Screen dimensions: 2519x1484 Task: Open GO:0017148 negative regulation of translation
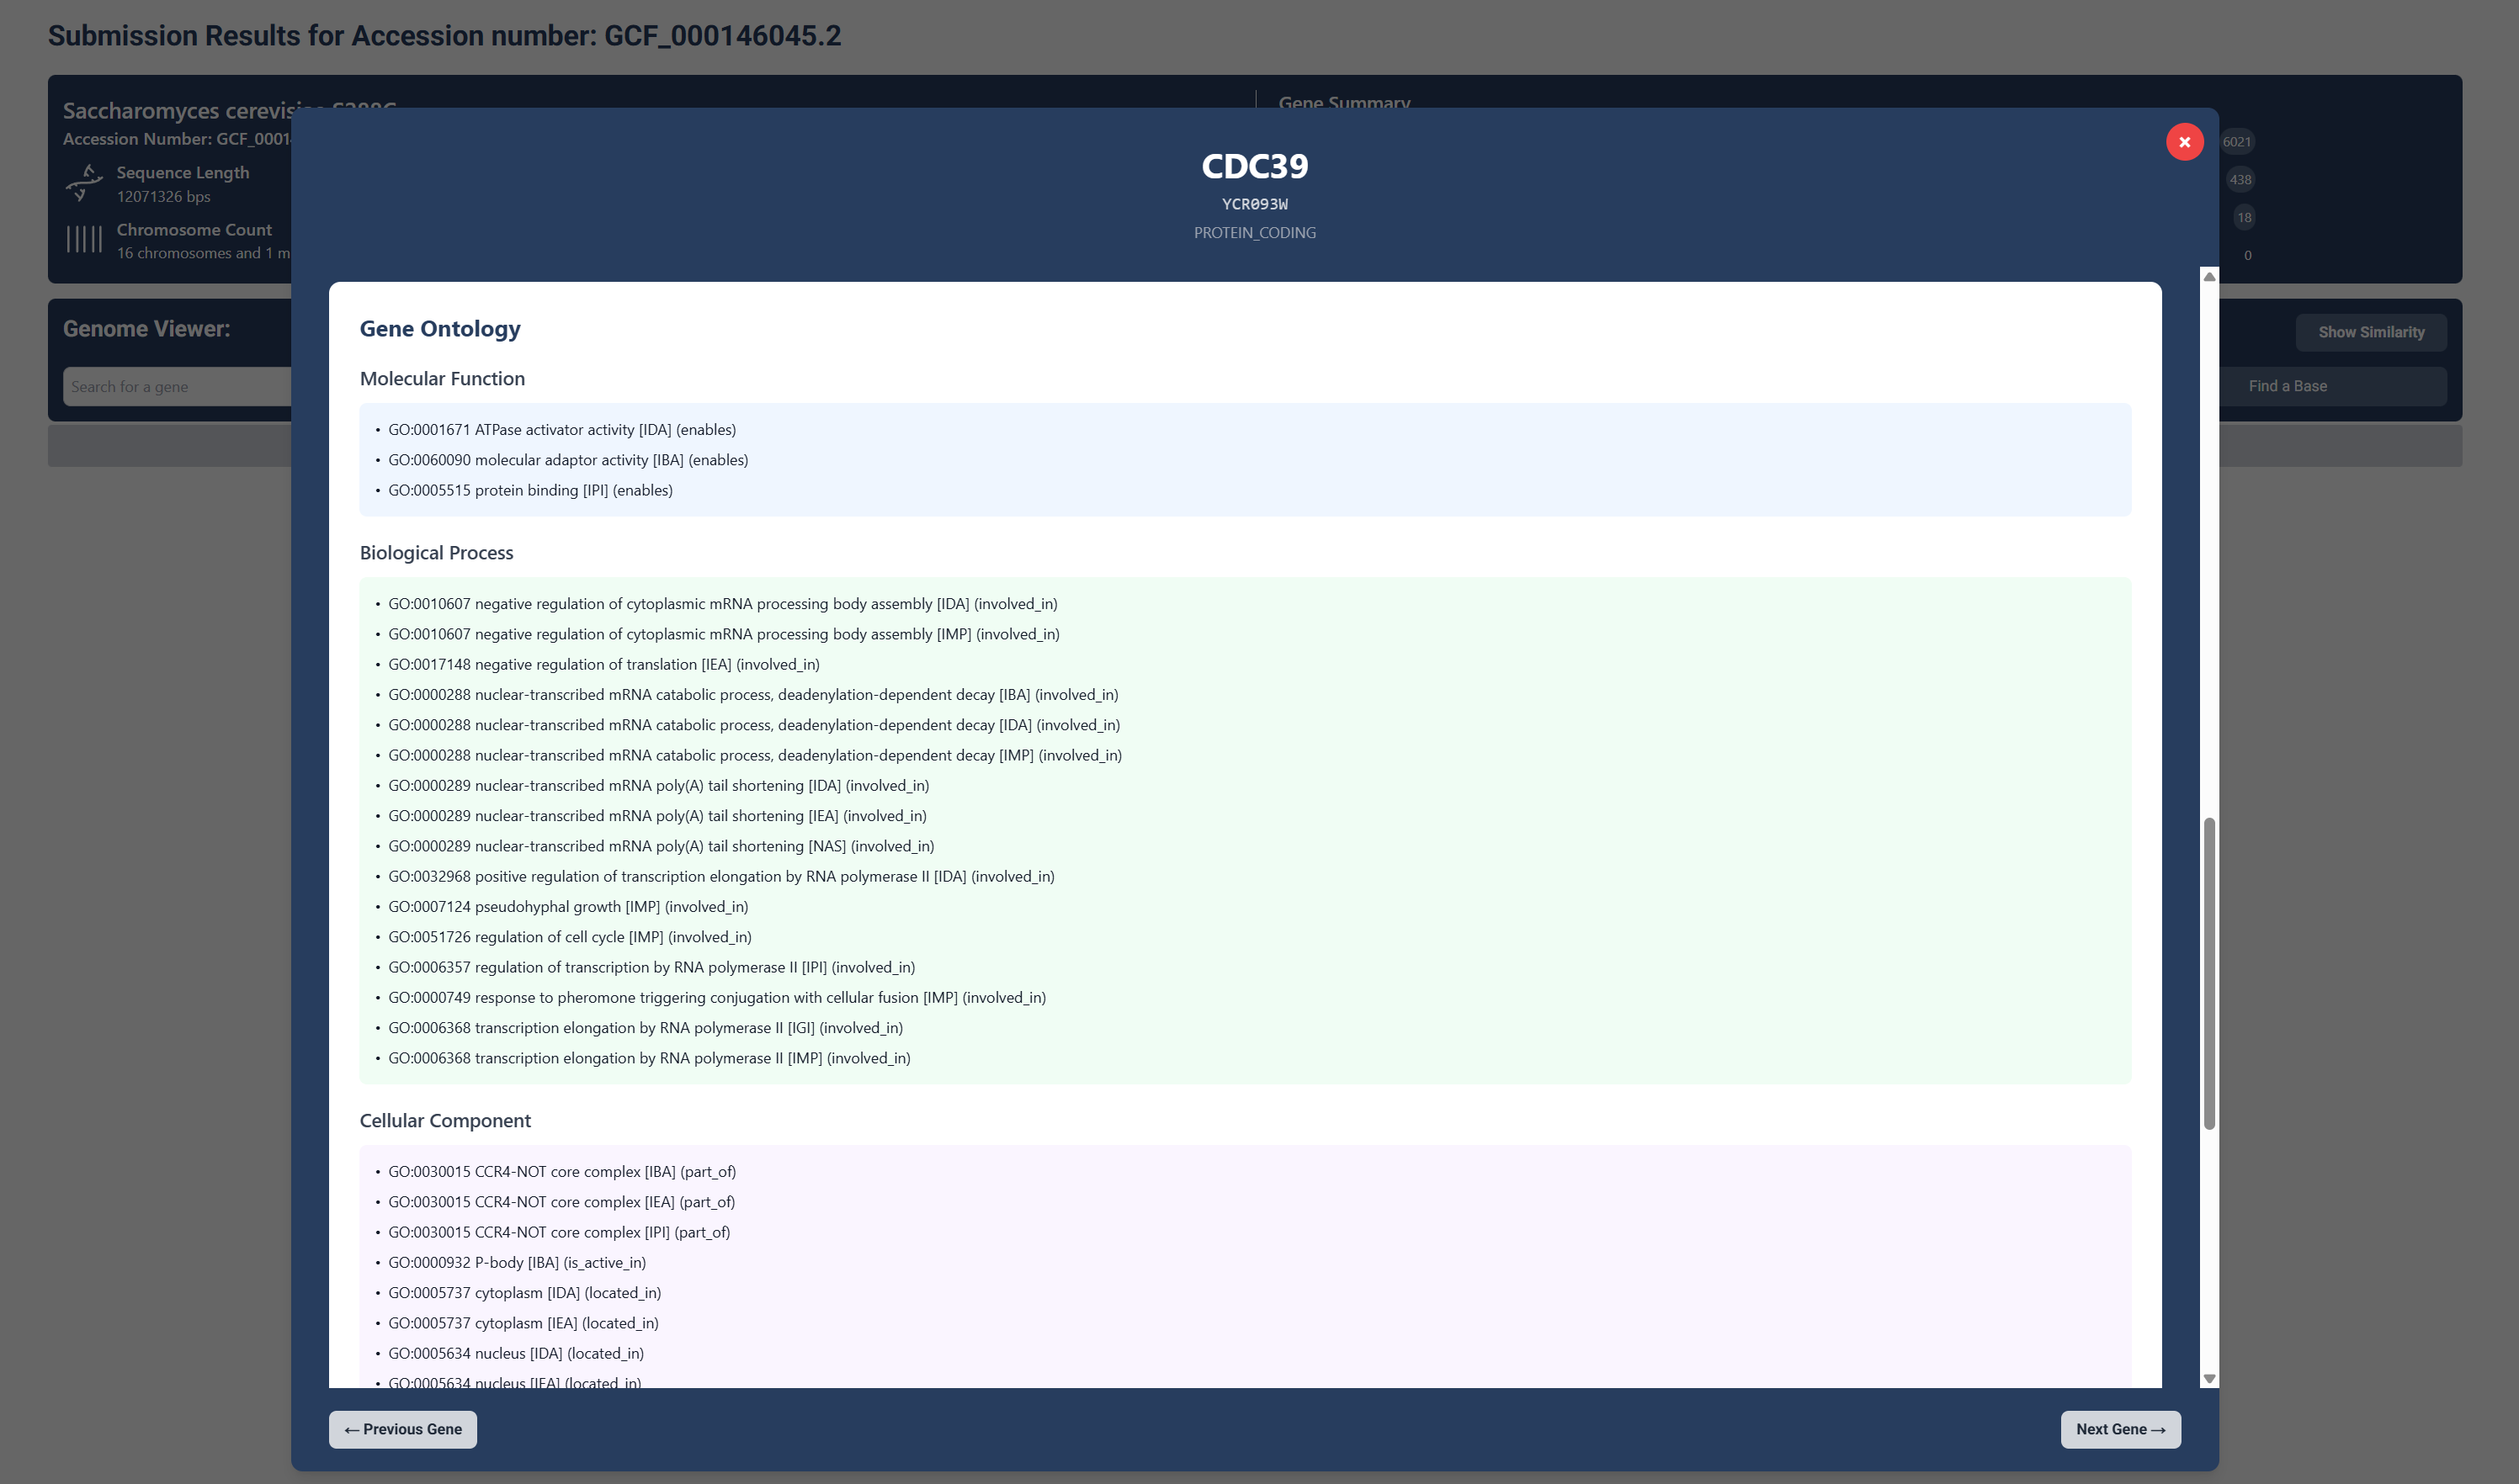pyautogui.click(x=603, y=664)
